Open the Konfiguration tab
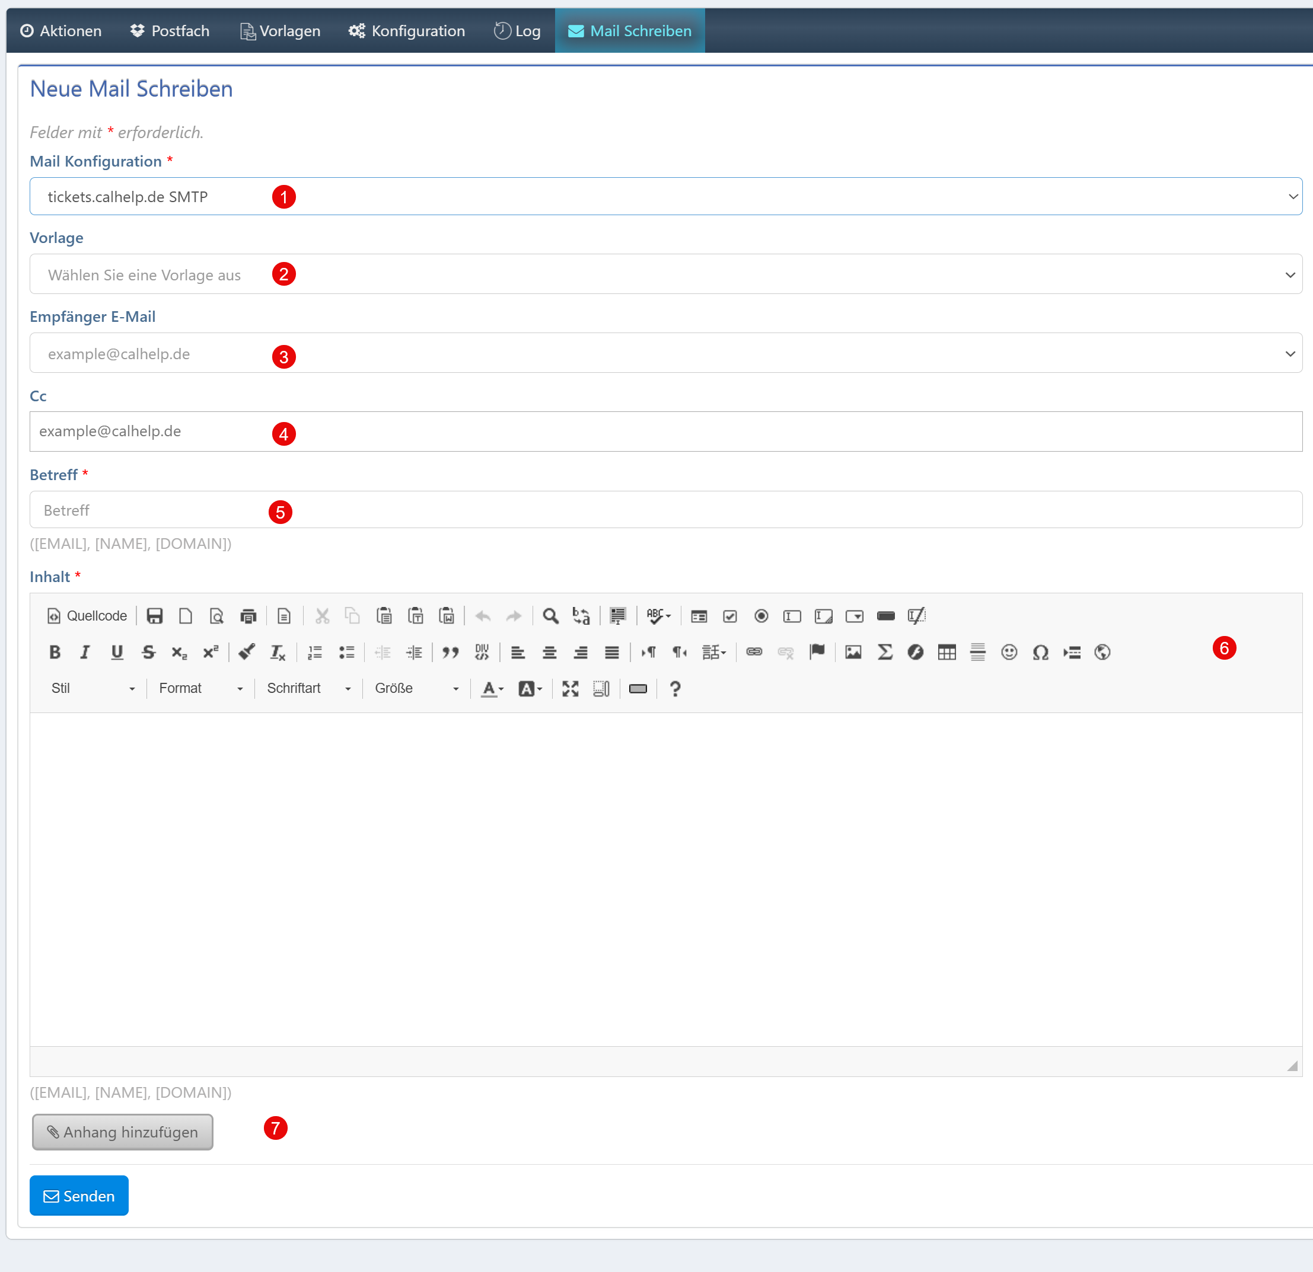Image resolution: width=1313 pixels, height=1272 pixels. click(406, 31)
